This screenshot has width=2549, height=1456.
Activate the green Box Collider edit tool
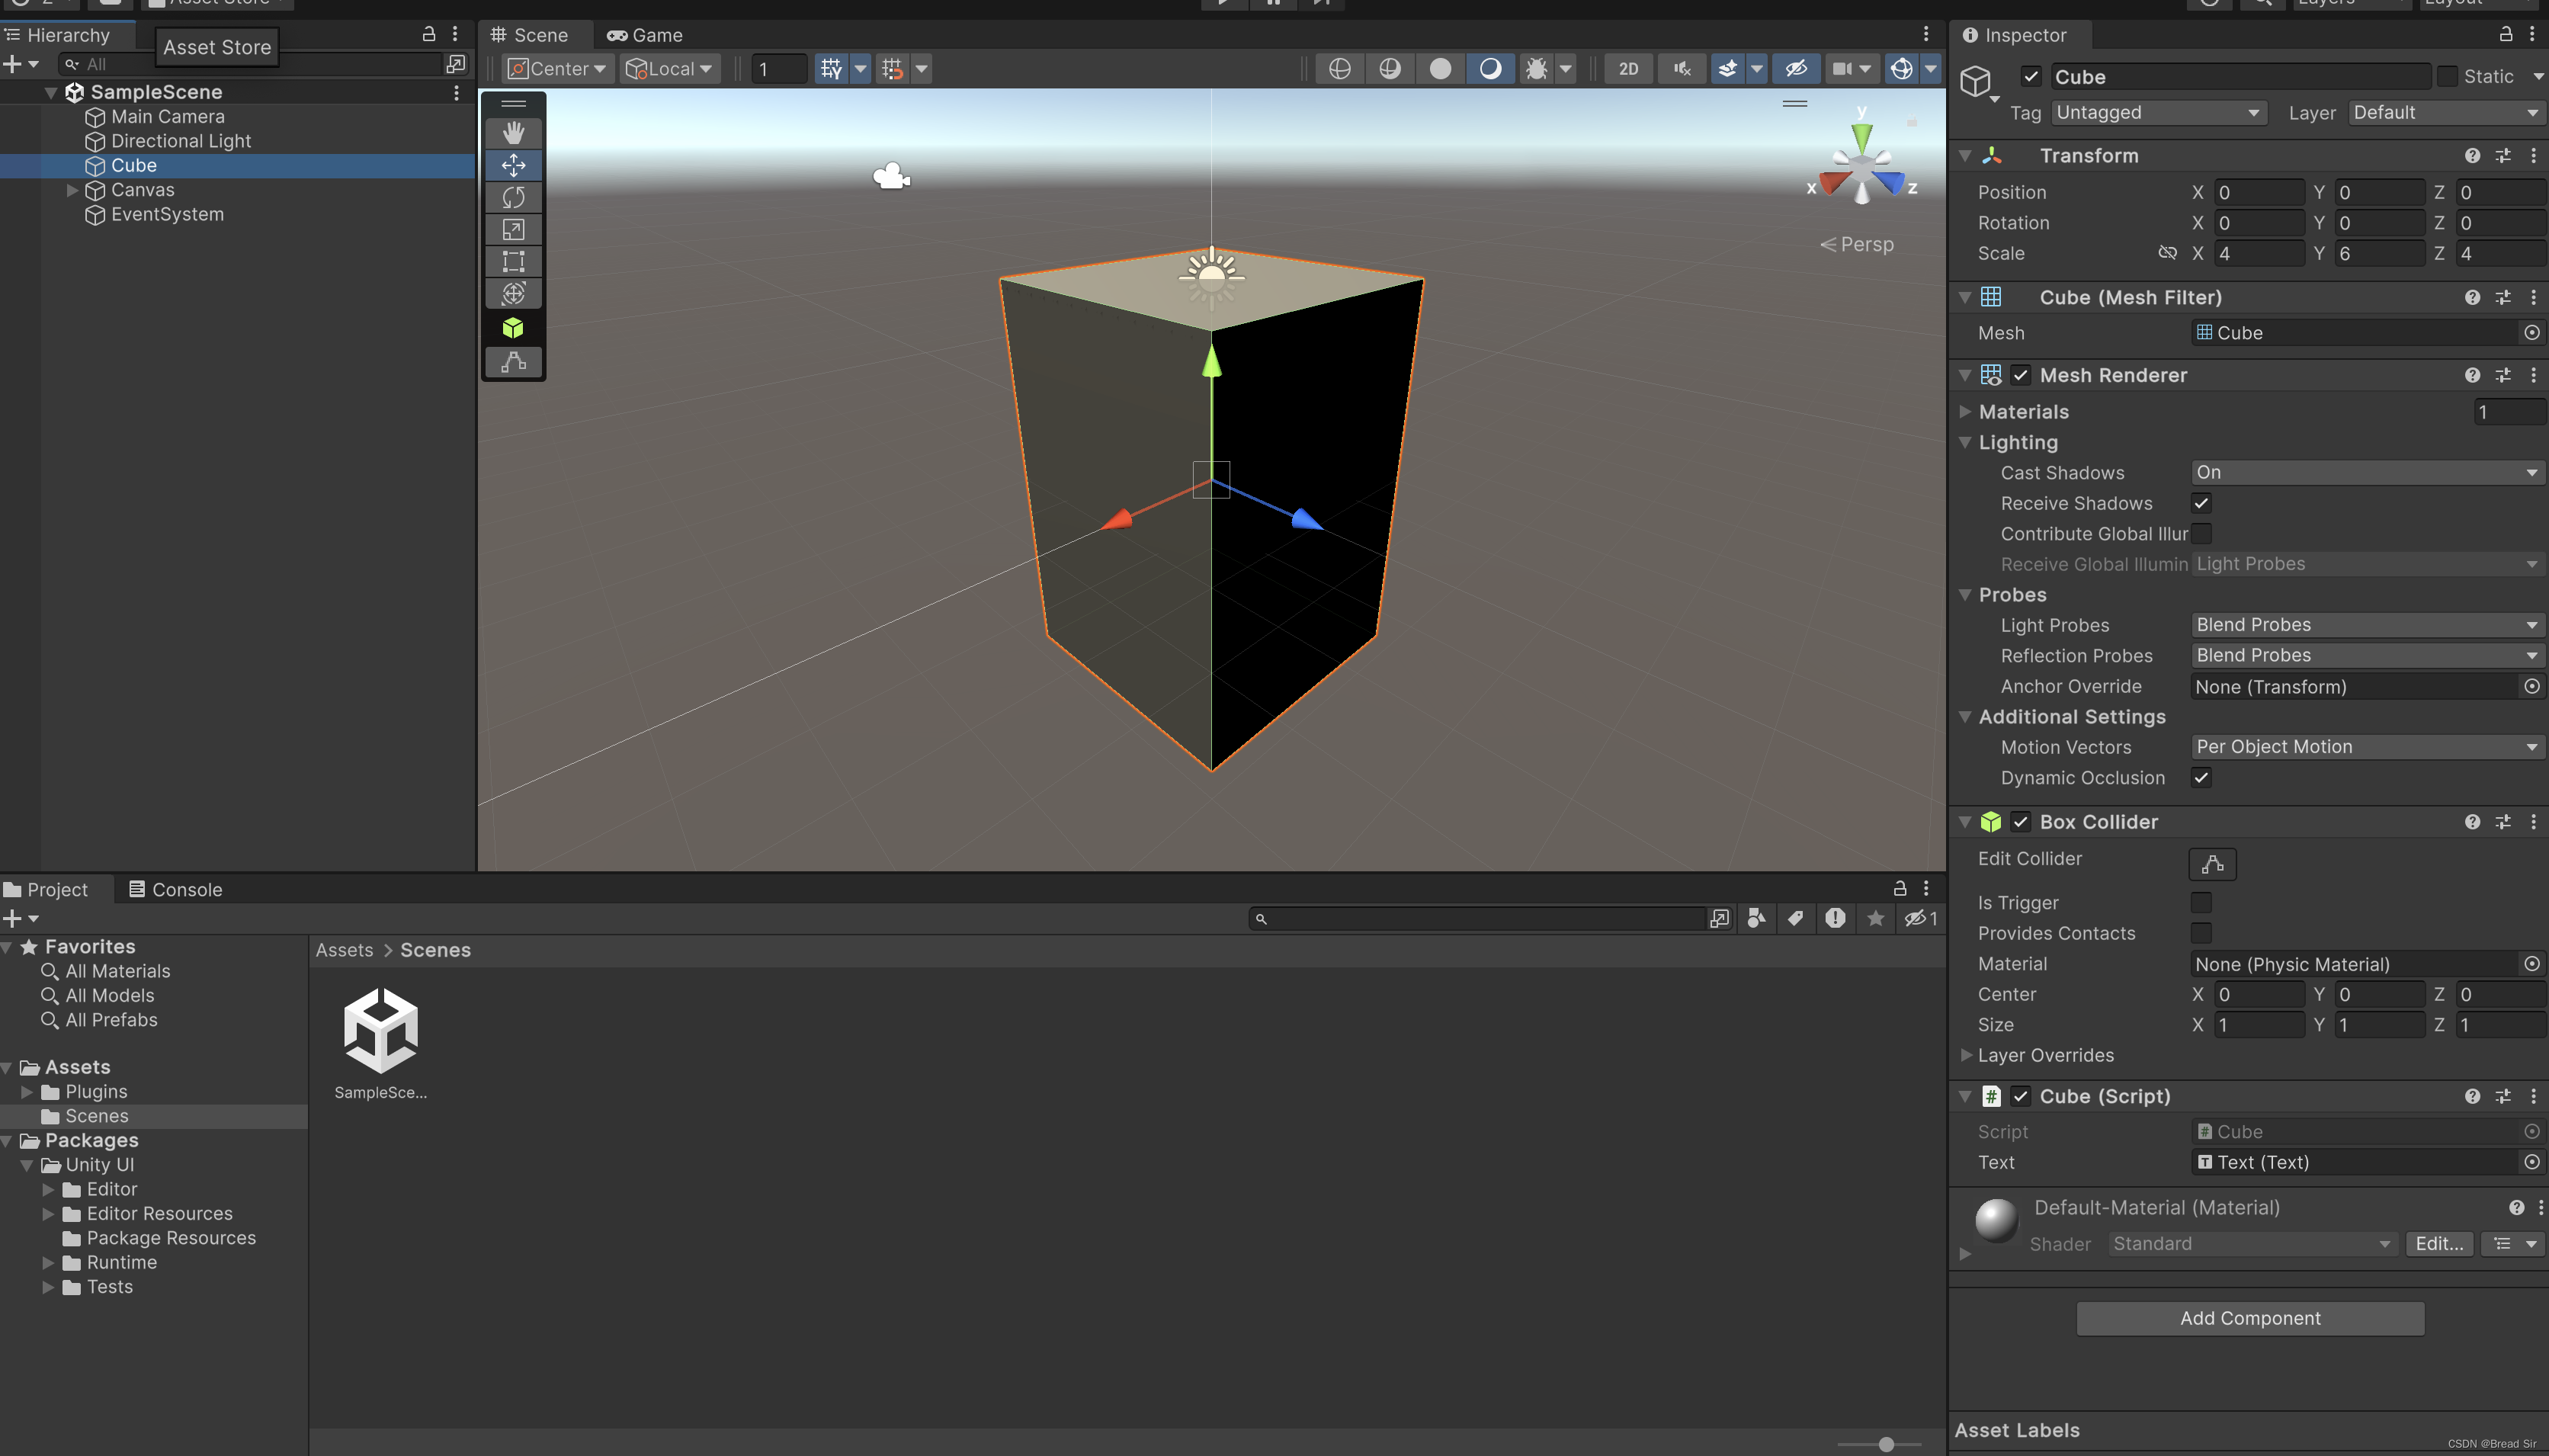(513, 328)
